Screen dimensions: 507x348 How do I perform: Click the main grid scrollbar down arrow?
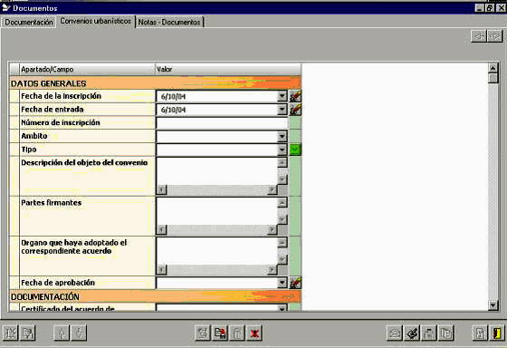point(493,305)
